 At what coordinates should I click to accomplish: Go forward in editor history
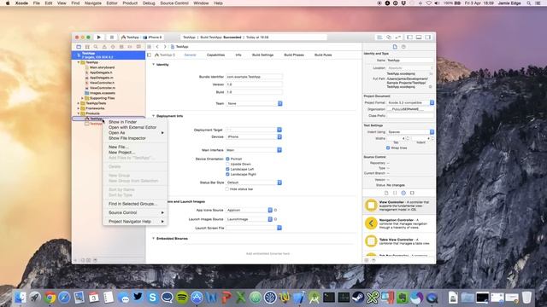pyautogui.click(x=165, y=47)
